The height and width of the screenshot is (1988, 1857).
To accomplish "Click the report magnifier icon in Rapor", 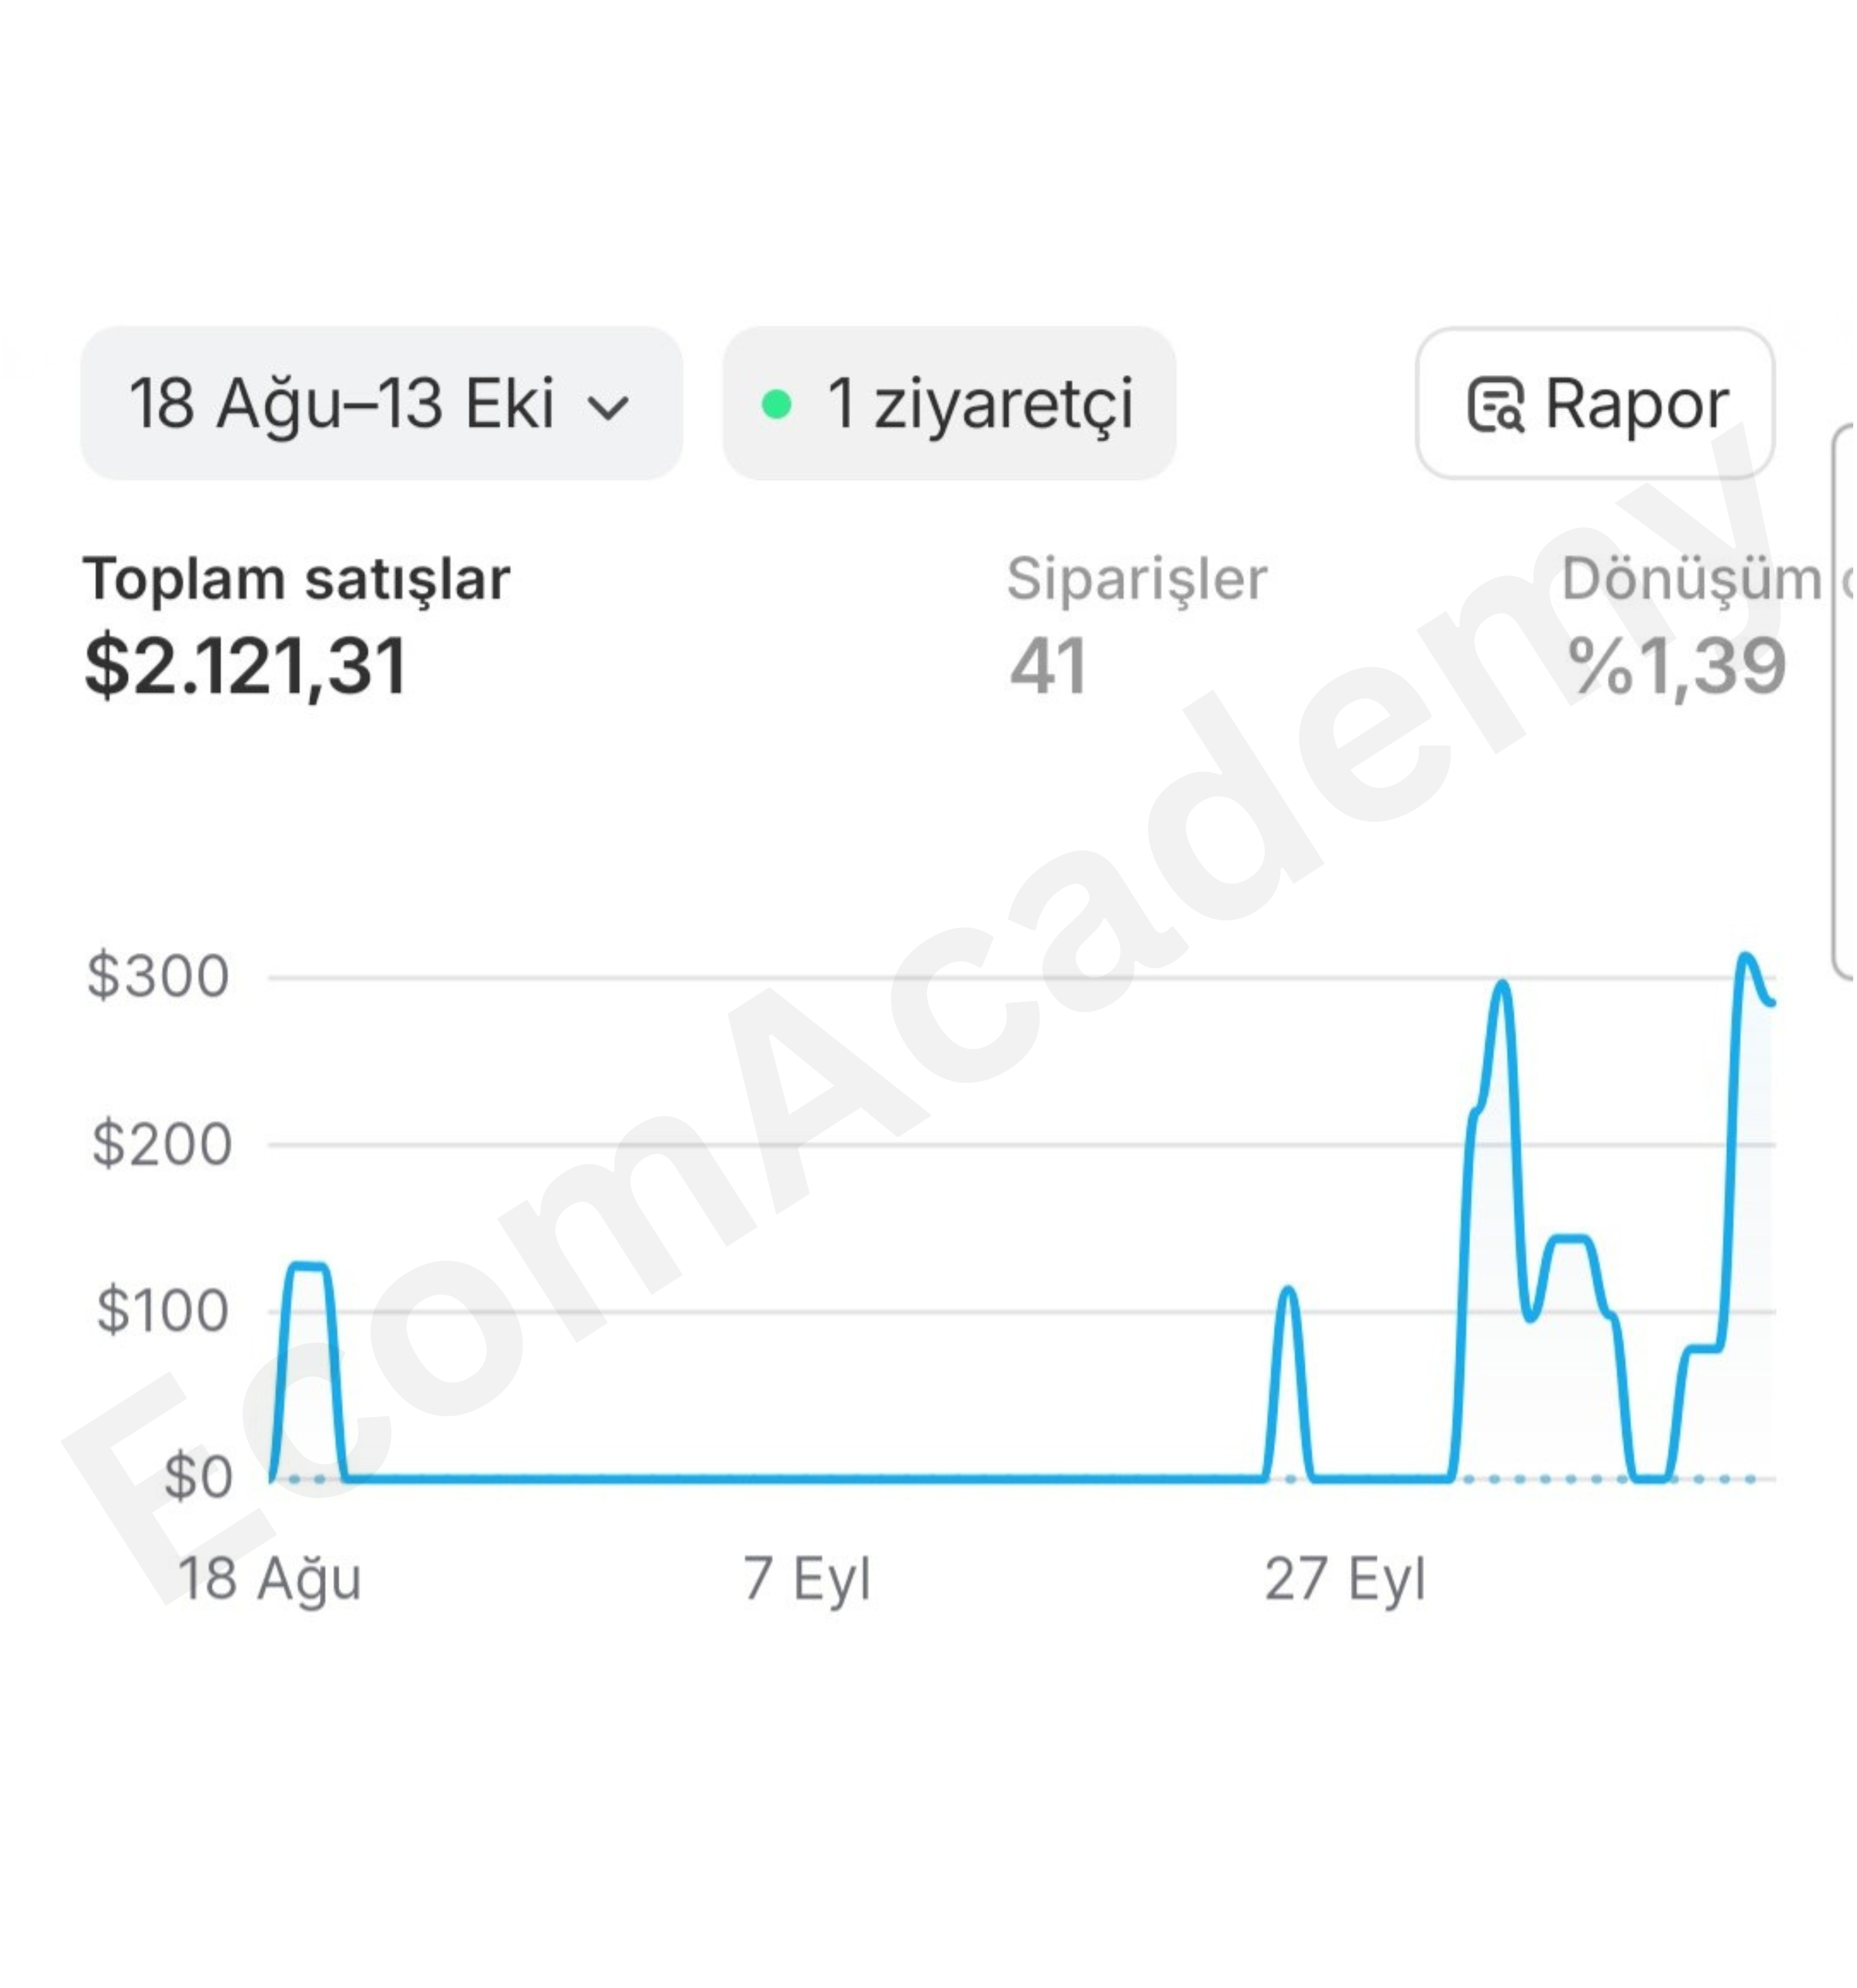I will [1495, 405].
